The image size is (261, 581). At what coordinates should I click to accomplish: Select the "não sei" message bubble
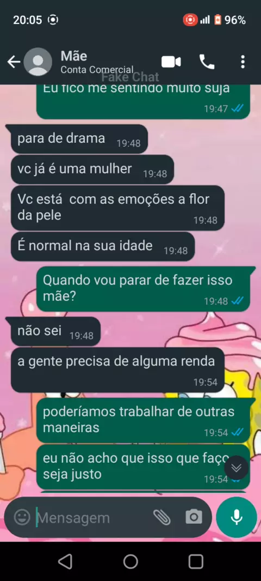pos(56,331)
